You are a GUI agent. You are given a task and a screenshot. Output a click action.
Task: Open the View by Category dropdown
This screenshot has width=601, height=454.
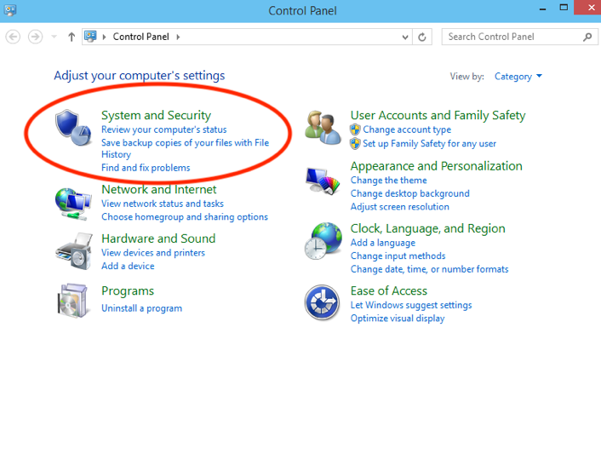click(518, 77)
